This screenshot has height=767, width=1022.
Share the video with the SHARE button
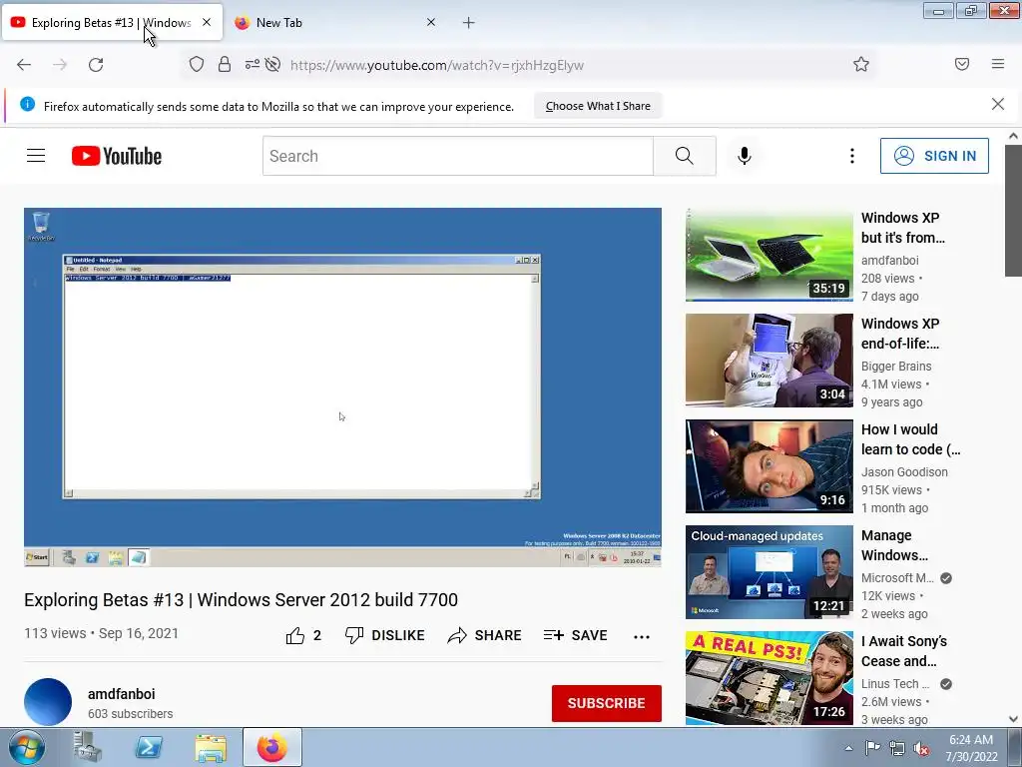pyautogui.click(x=484, y=635)
